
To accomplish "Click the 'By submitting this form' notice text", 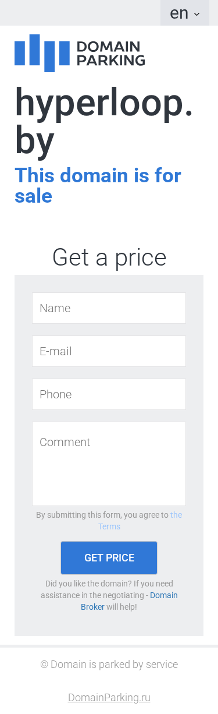I will pyautogui.click(x=102, y=515).
